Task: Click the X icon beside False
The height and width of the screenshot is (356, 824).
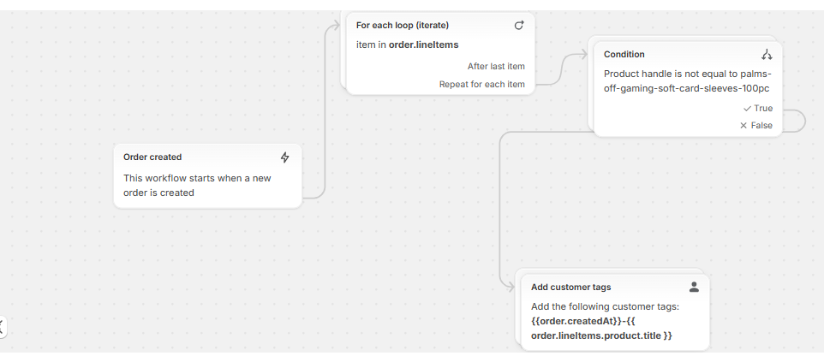Action: (743, 126)
